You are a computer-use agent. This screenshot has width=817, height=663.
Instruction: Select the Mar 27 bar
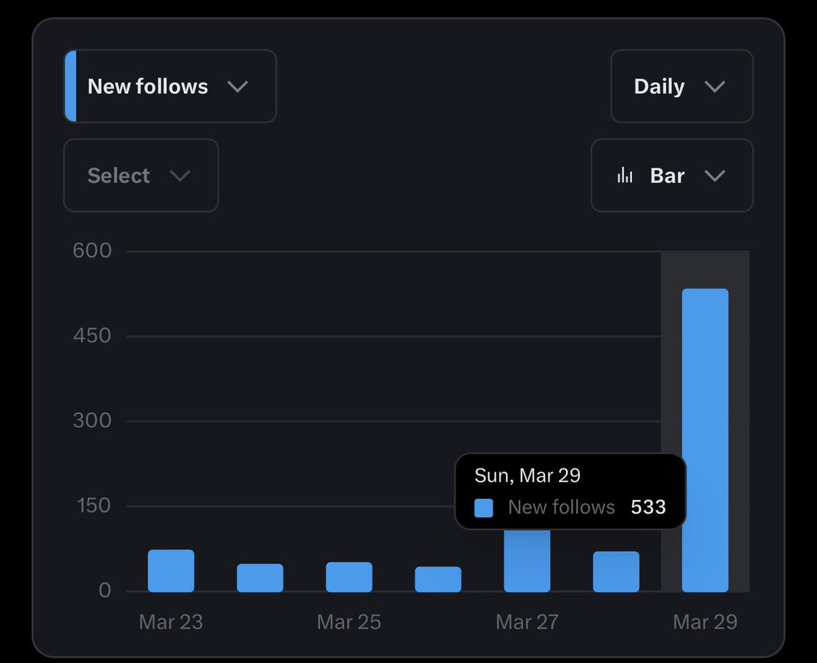[527, 561]
